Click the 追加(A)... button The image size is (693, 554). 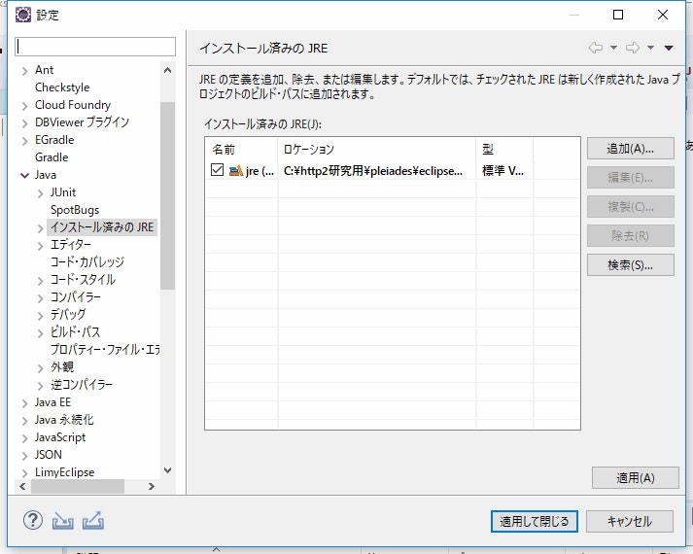630,149
